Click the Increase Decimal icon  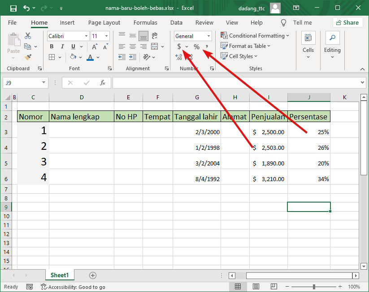[178, 57]
